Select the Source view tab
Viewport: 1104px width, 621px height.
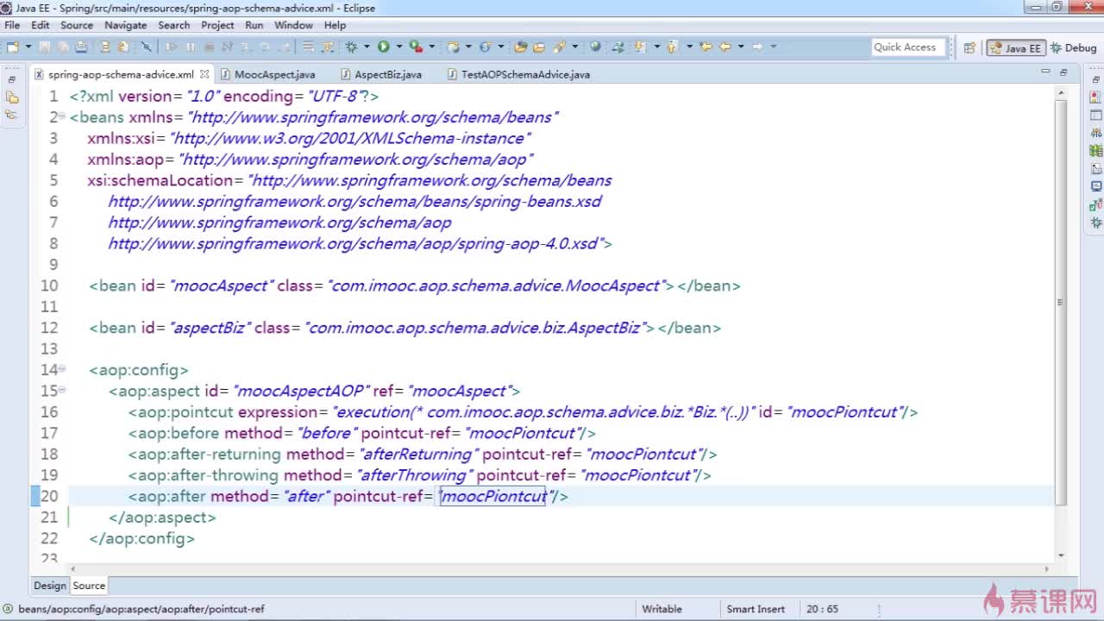tap(89, 586)
